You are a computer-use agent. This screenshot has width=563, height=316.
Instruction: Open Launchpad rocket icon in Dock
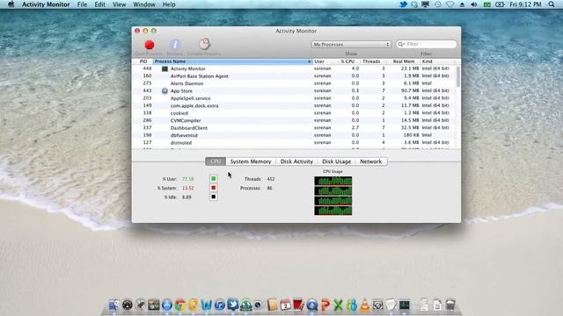141,305
